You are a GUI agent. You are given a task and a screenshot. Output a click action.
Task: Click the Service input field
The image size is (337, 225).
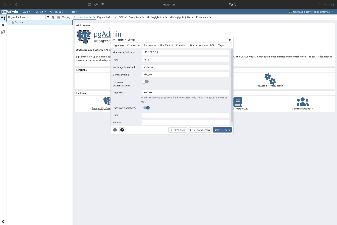point(185,122)
